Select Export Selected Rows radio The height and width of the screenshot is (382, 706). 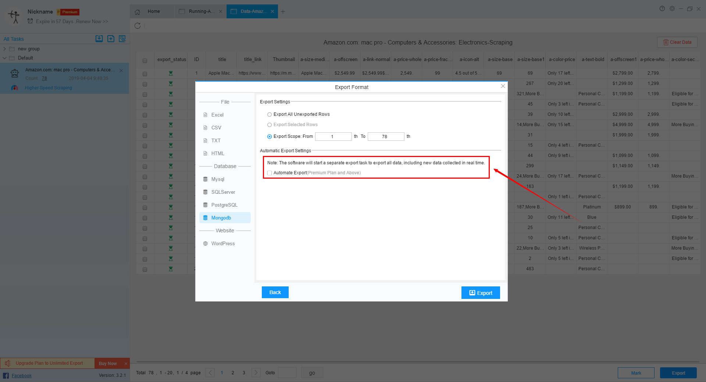click(270, 125)
